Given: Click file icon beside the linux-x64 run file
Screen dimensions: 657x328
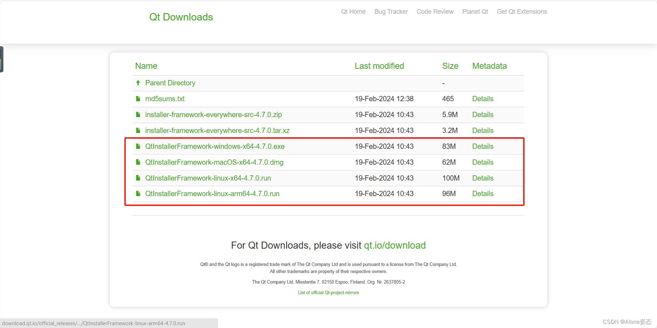Looking at the screenshot, I should click(138, 178).
